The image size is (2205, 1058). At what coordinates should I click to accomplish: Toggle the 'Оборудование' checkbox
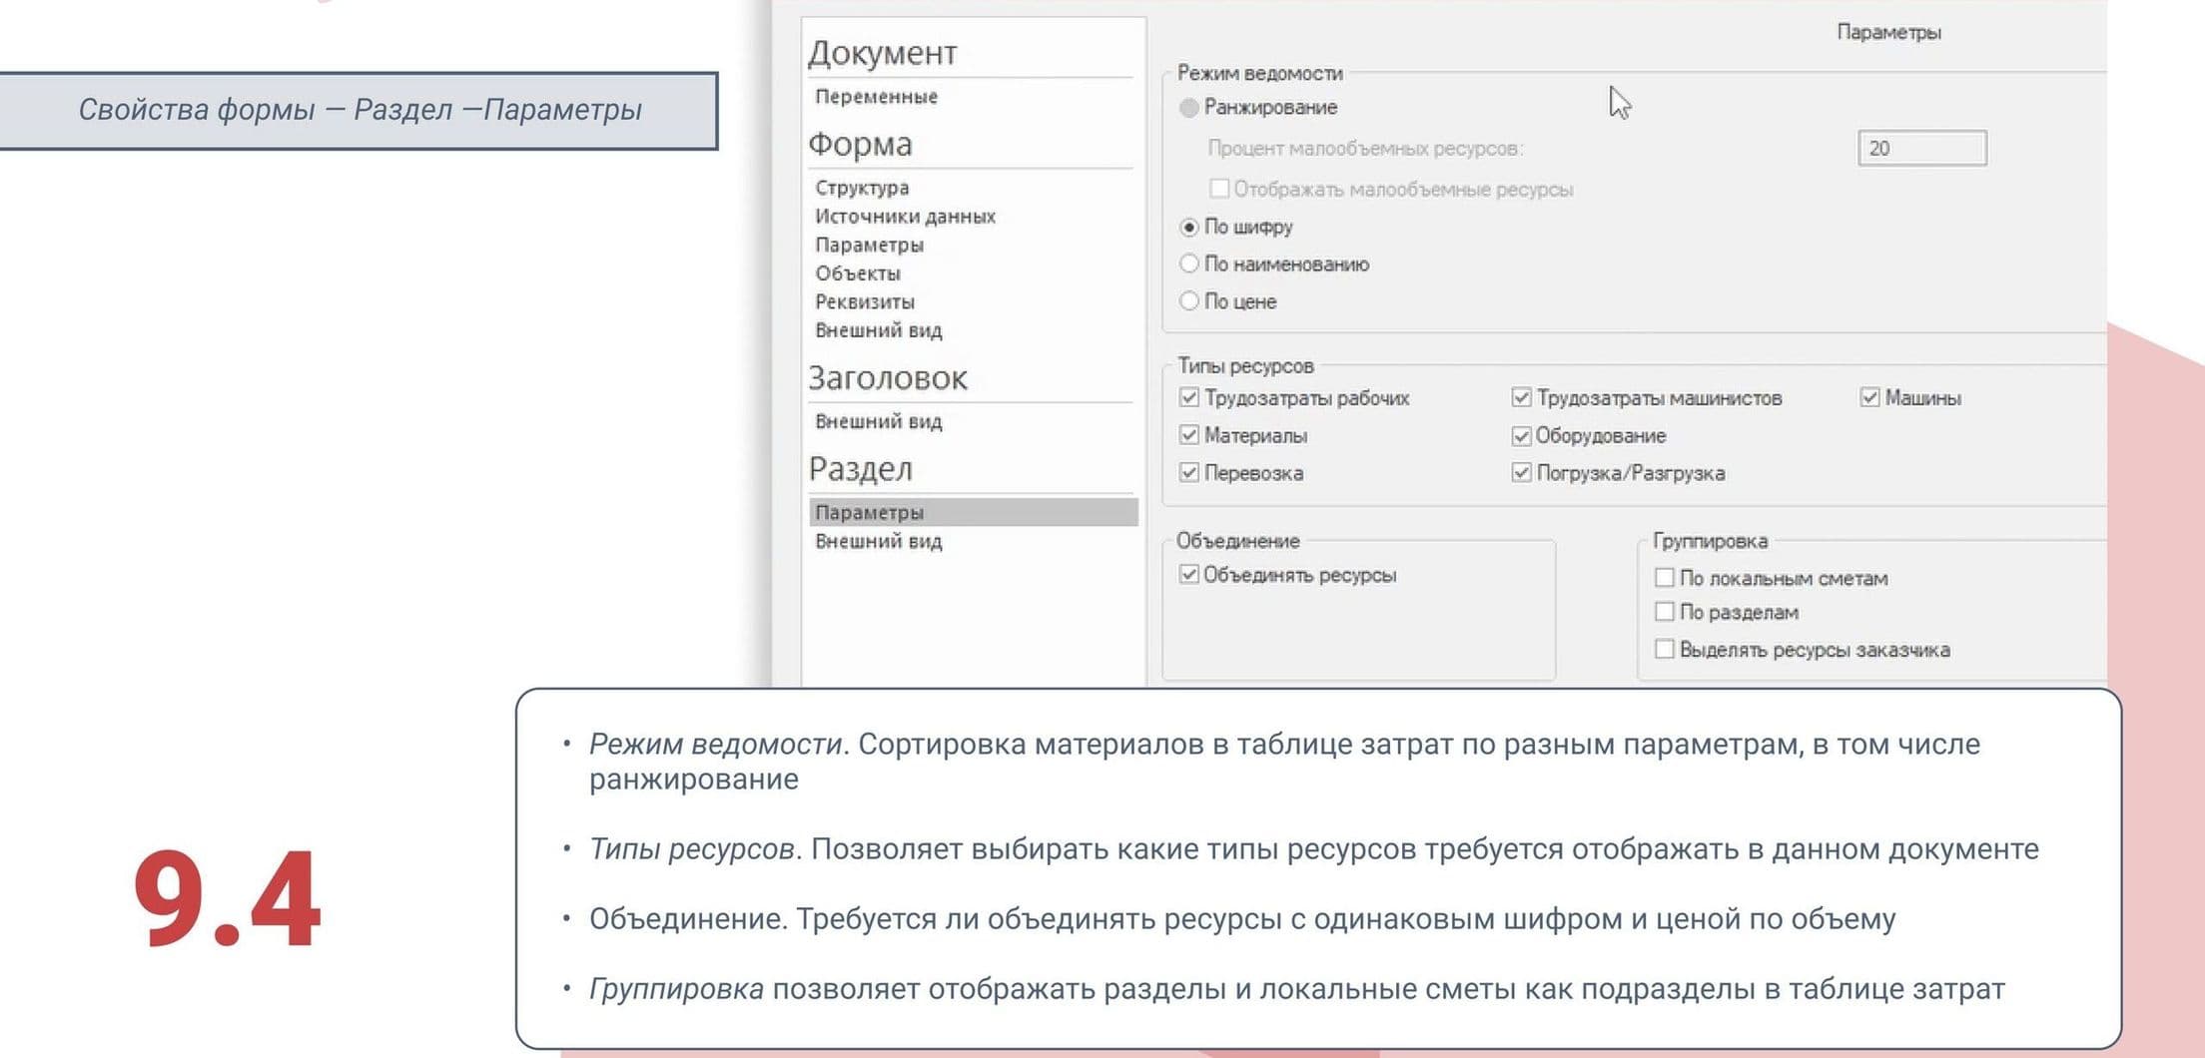pos(1521,436)
